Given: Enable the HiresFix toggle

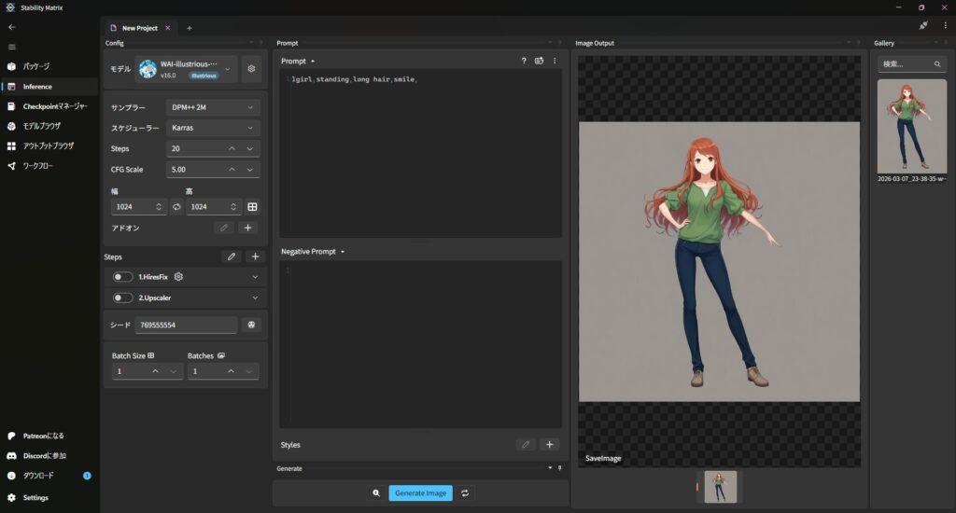Looking at the screenshot, I should pyautogui.click(x=122, y=277).
